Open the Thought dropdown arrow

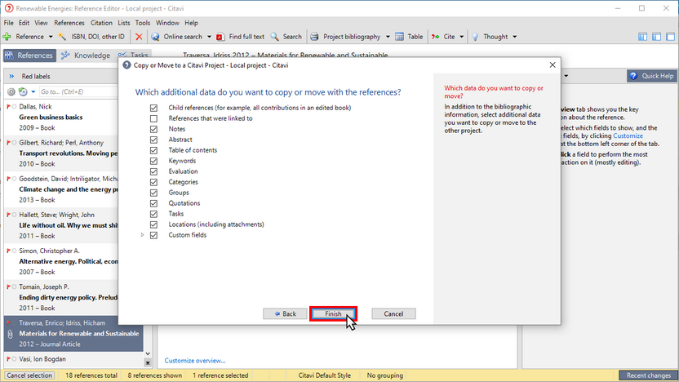(x=514, y=37)
